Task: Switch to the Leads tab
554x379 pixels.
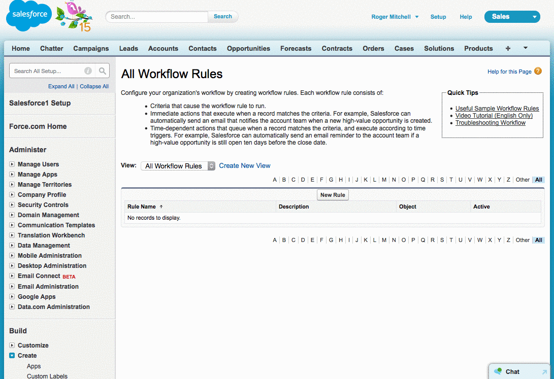Action: pyautogui.click(x=128, y=48)
